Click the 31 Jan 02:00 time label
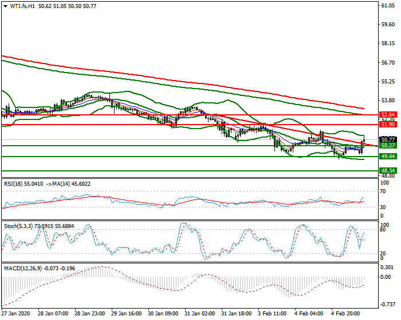This screenshot has height=320, width=401. point(200,314)
